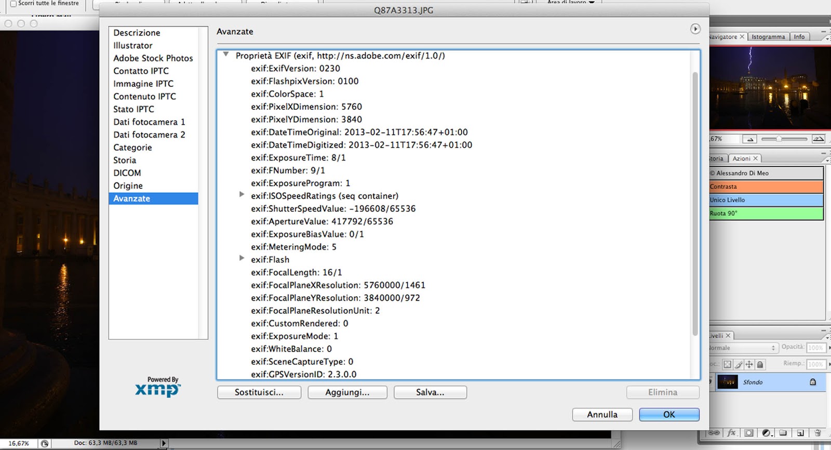Click the Sfondo layer lock icon

813,382
